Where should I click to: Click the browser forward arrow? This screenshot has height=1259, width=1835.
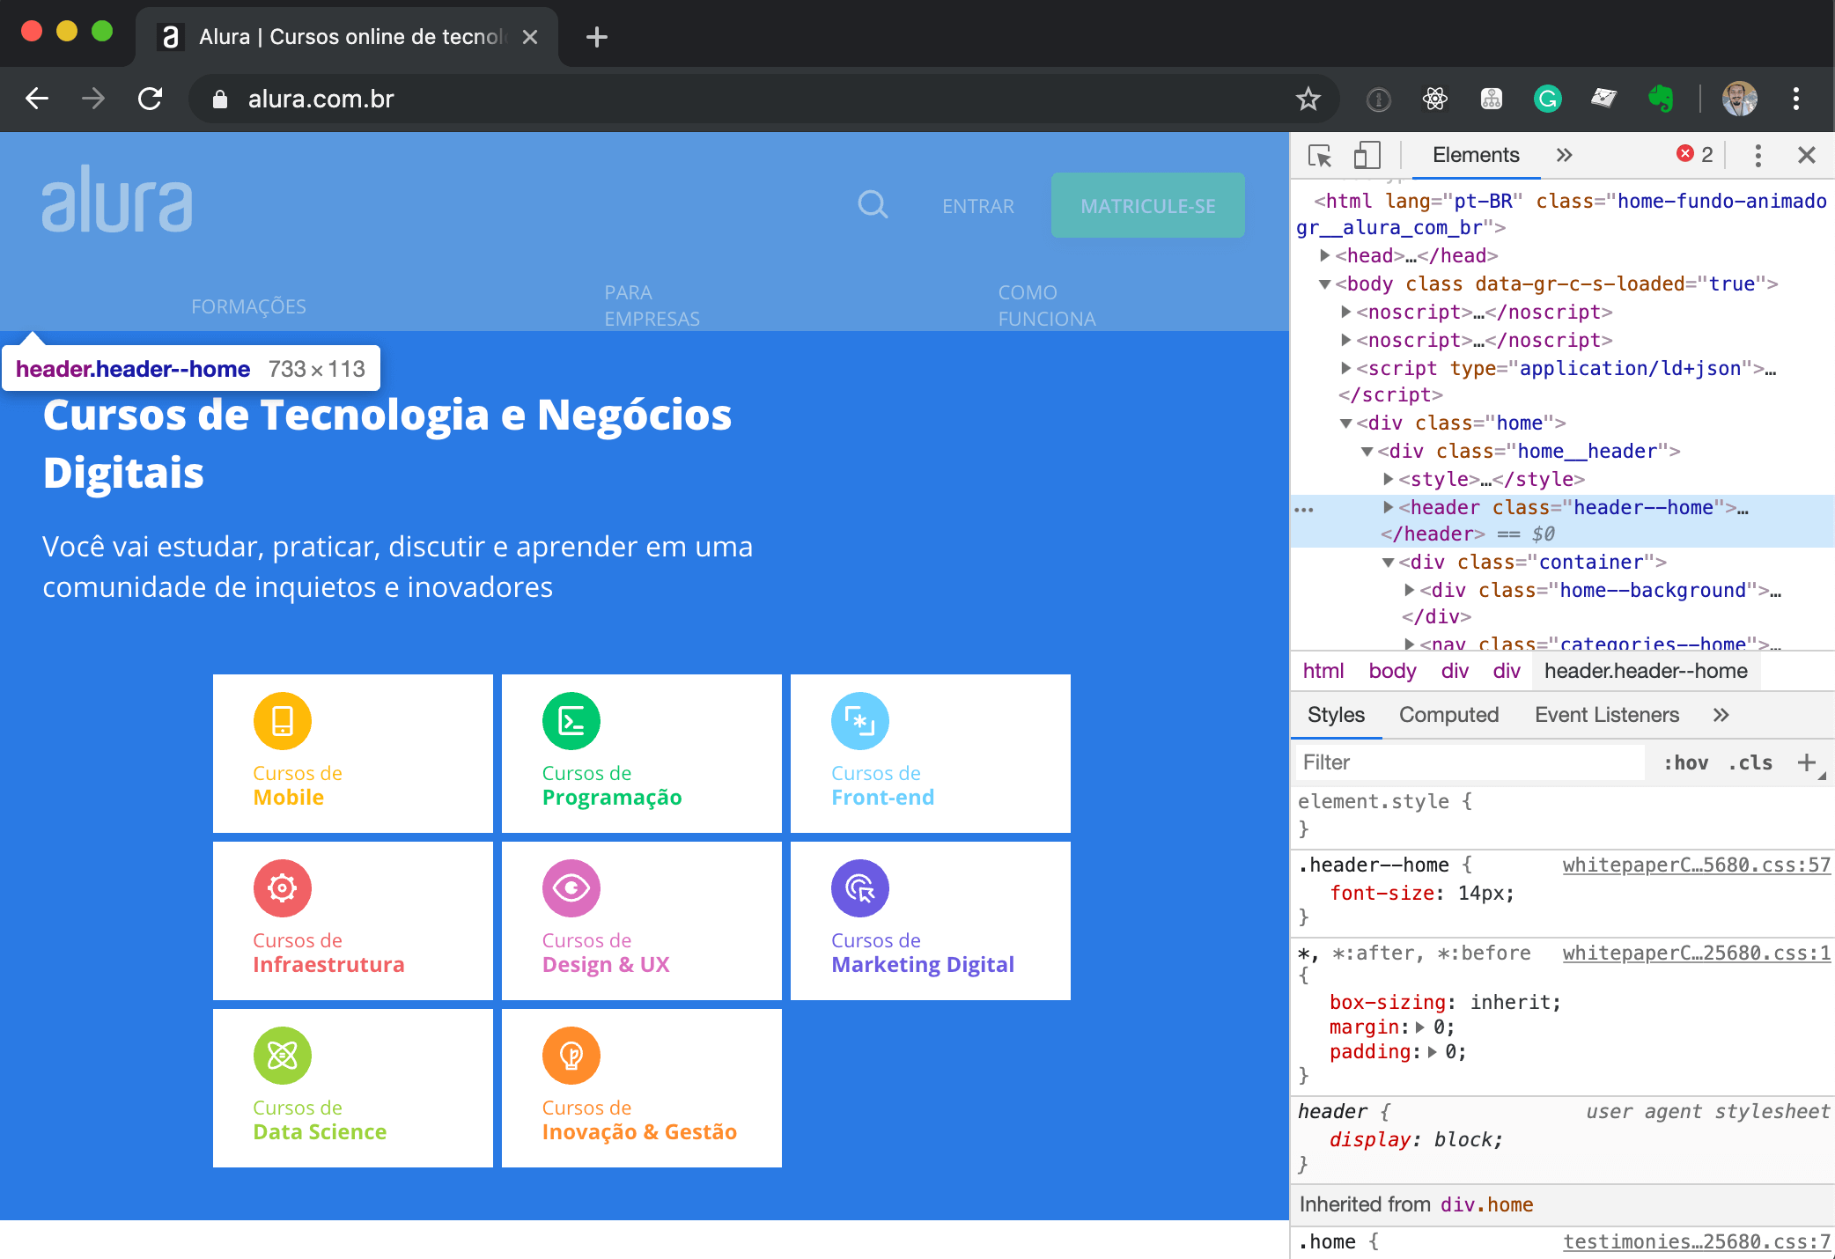(92, 99)
